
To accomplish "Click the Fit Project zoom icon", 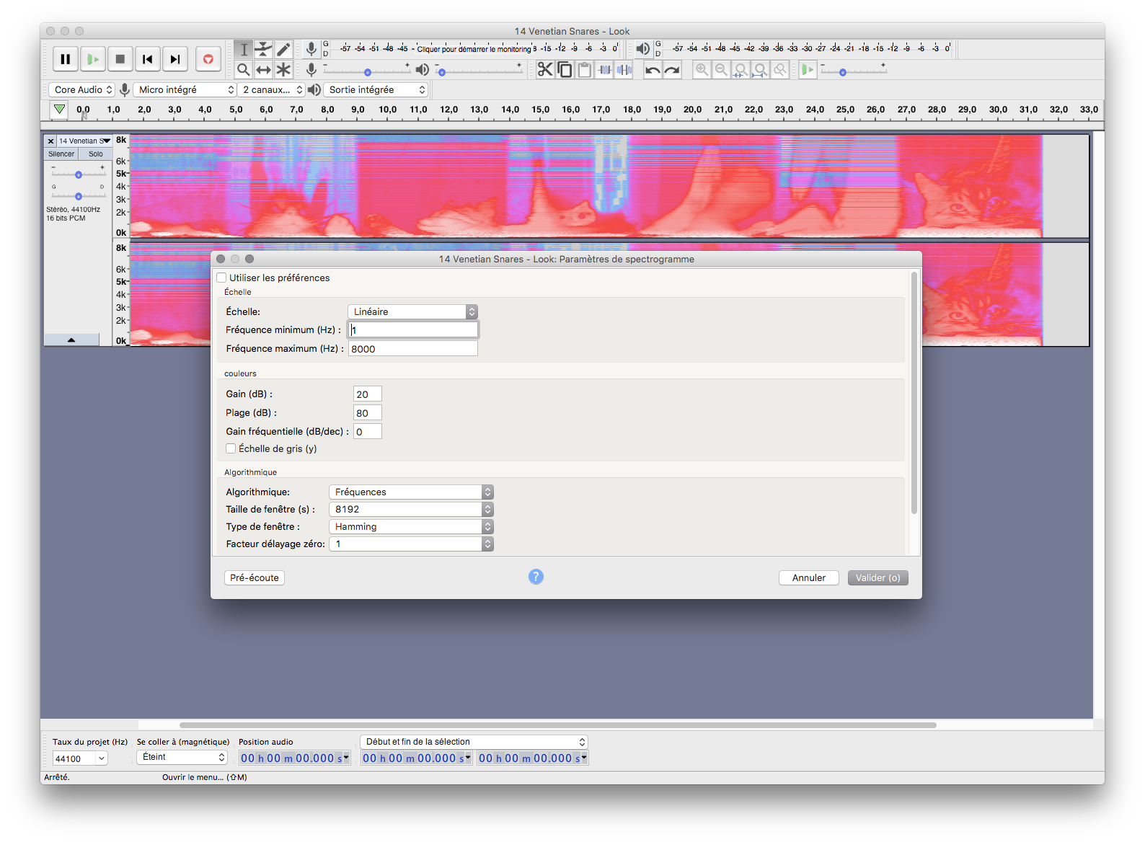I will tap(760, 69).
